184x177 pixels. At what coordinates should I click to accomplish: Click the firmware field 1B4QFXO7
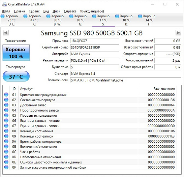pyautogui.click(x=94, y=41)
